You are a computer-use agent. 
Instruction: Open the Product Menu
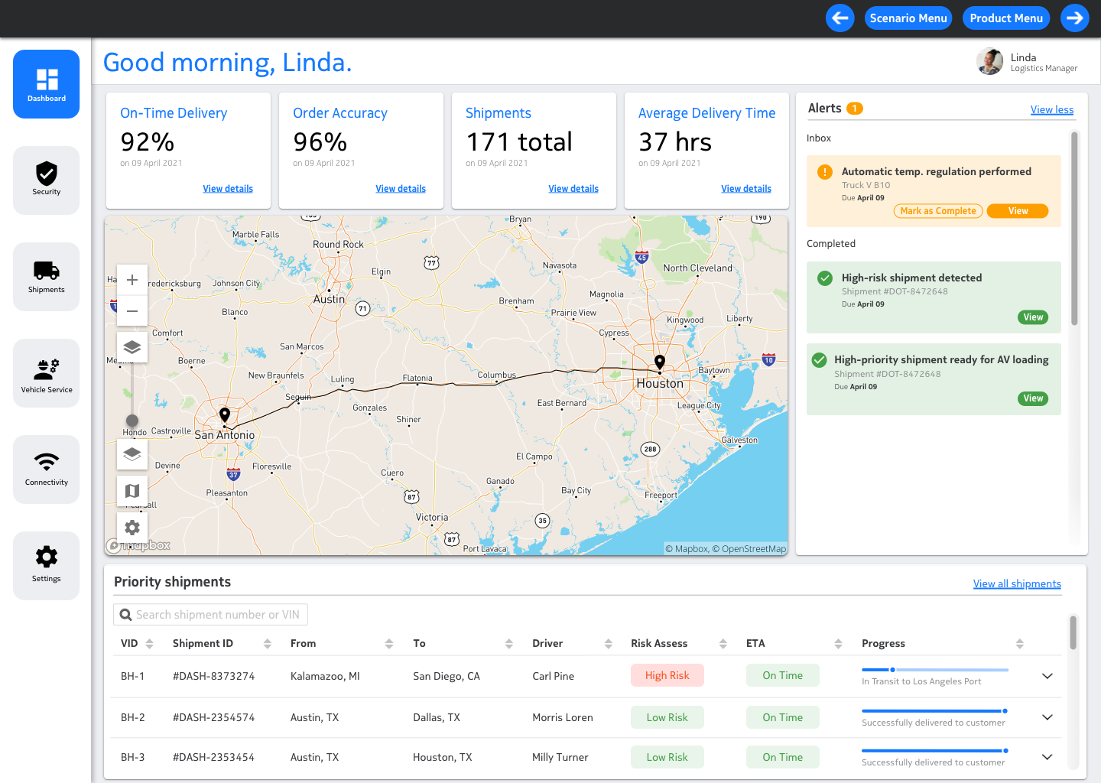click(1006, 18)
